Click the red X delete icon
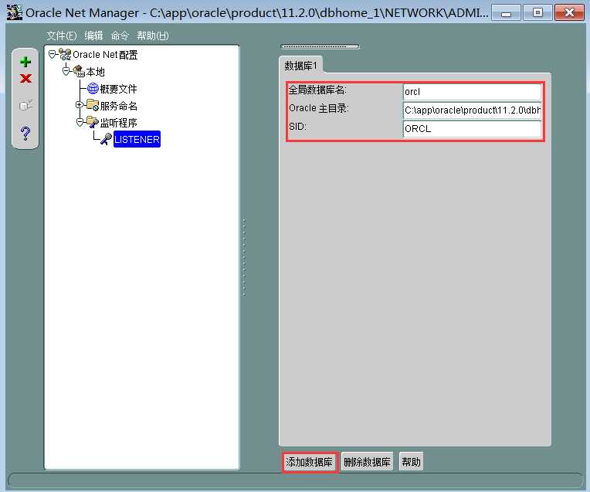The image size is (590, 492). [25, 78]
